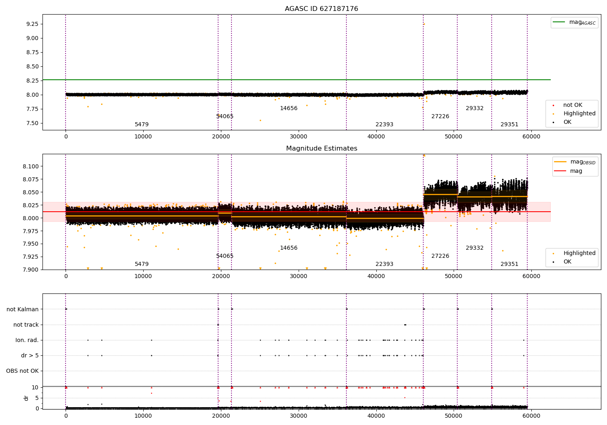Click the red line sample beside mag legend entry
The image size is (607, 425).
560,171
